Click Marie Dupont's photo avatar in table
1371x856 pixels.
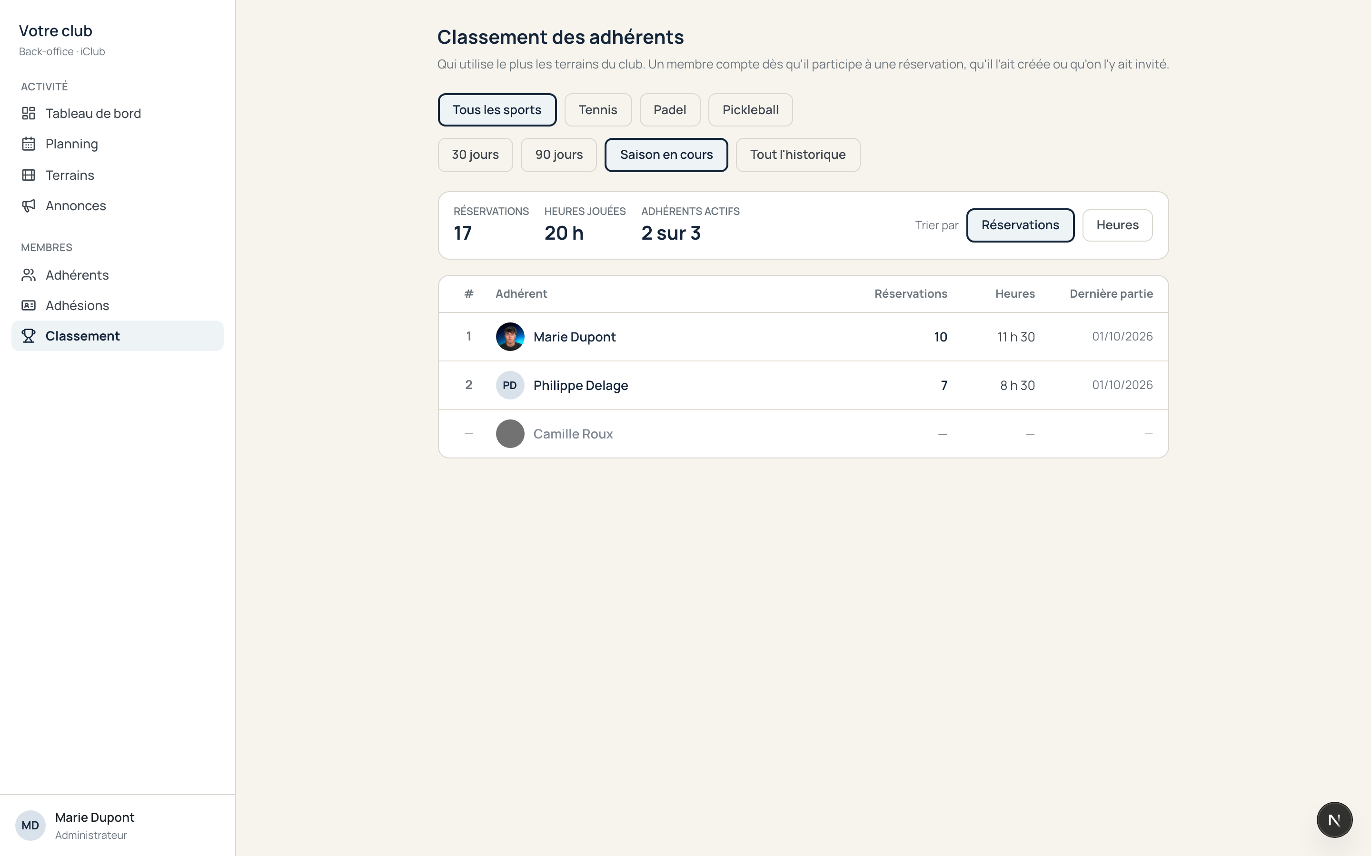[x=510, y=337]
